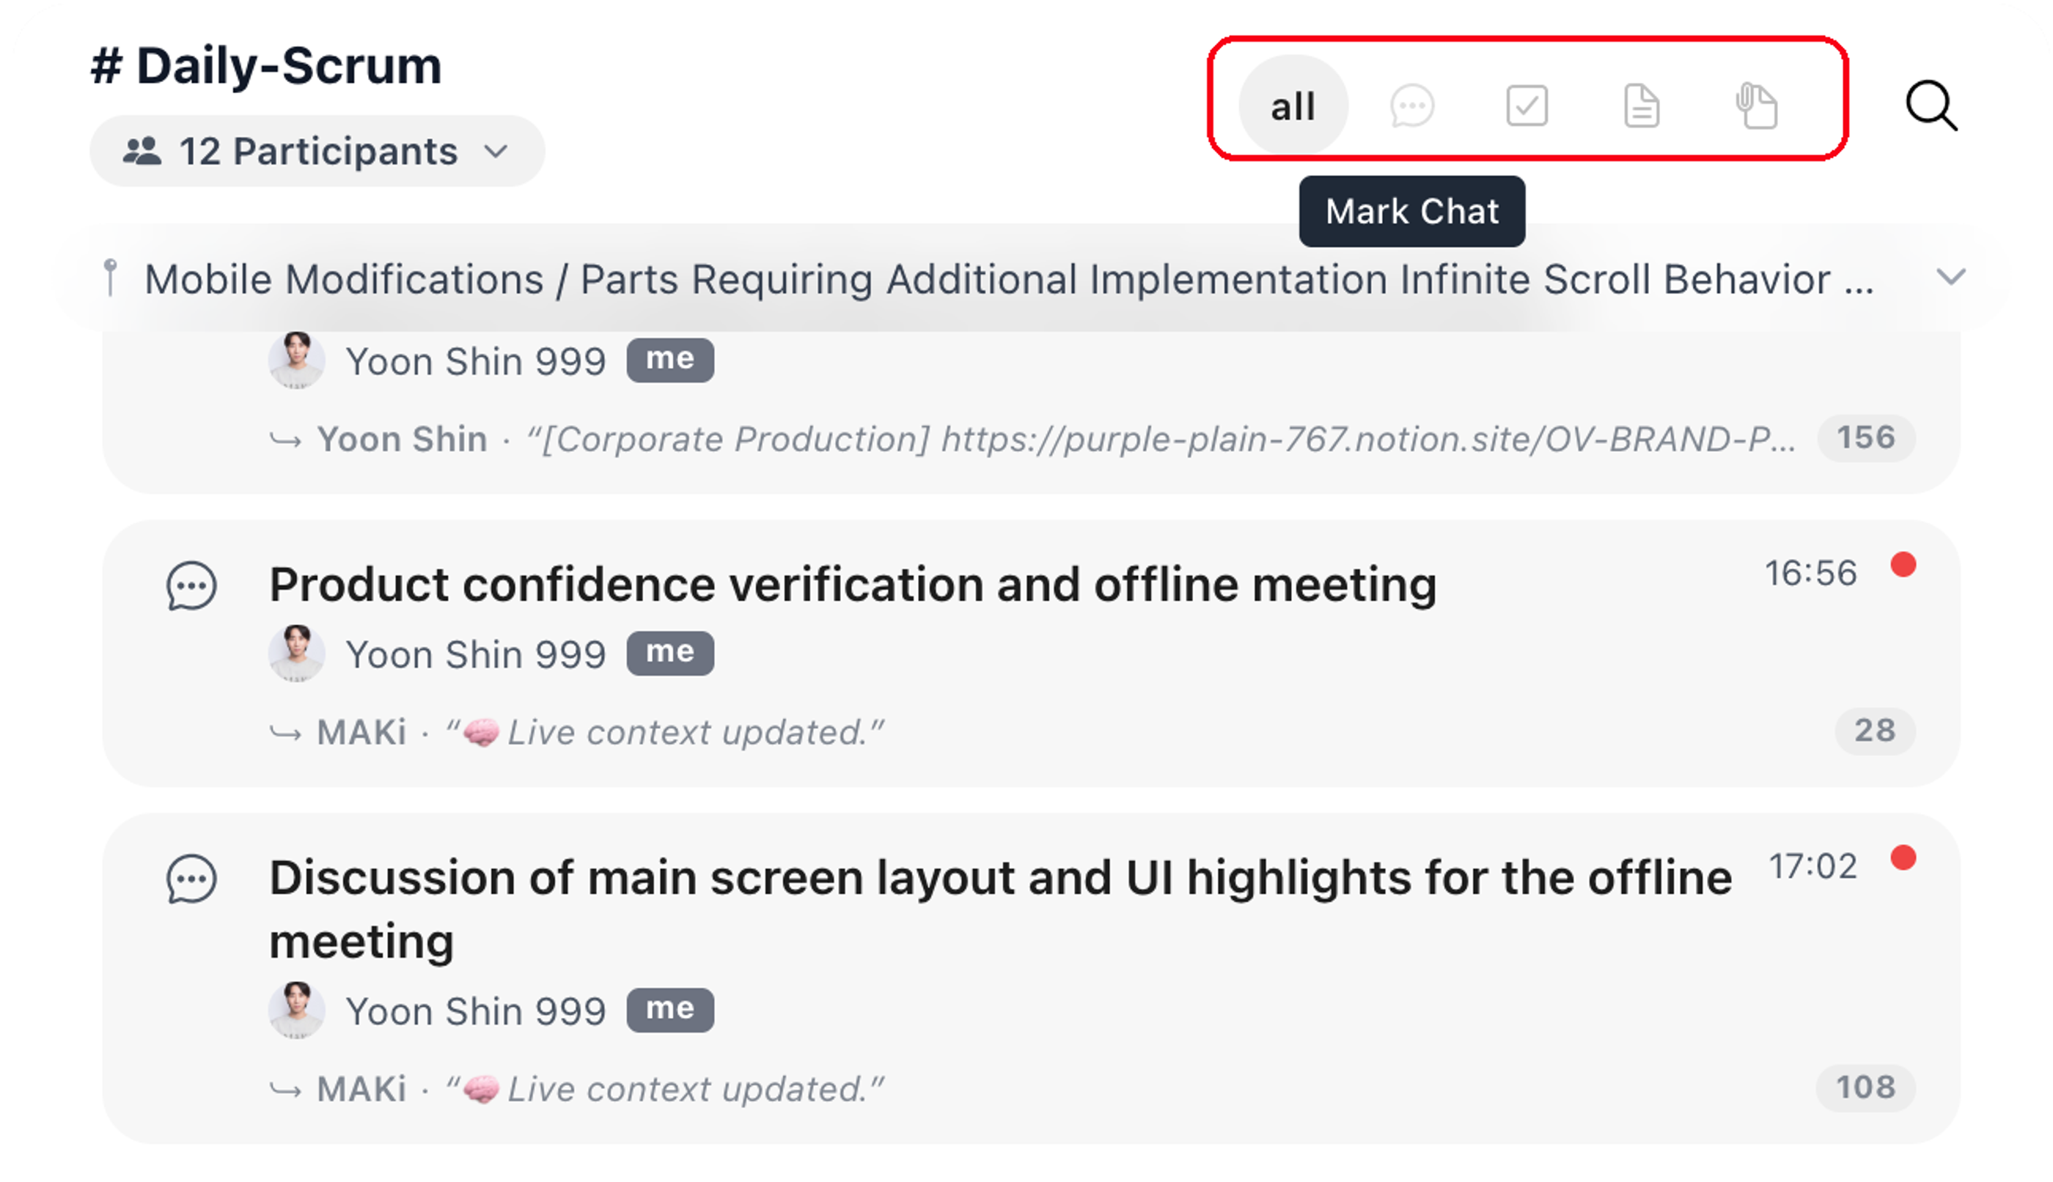Click the 156 reply count badge
This screenshot has width=2053, height=1182.
click(x=1865, y=438)
